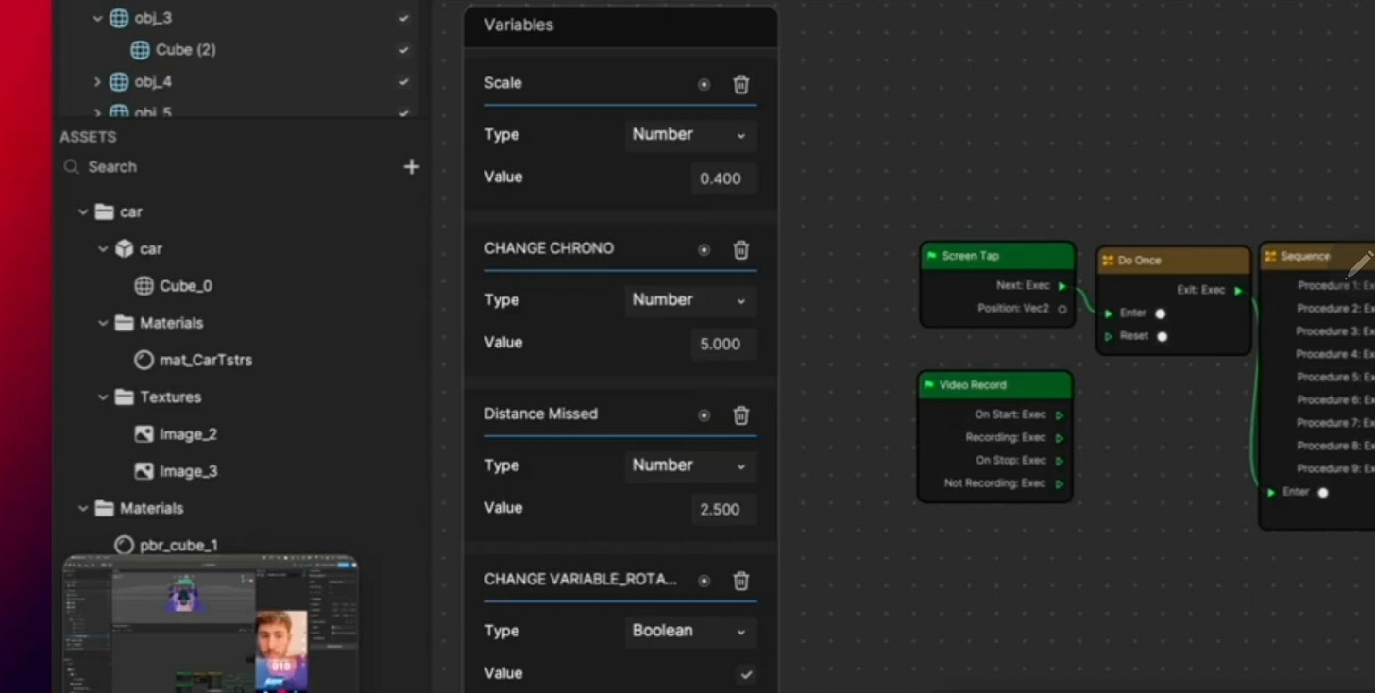Click the Video Record node flag icon
The width and height of the screenshot is (1375, 693).
pyautogui.click(x=929, y=385)
